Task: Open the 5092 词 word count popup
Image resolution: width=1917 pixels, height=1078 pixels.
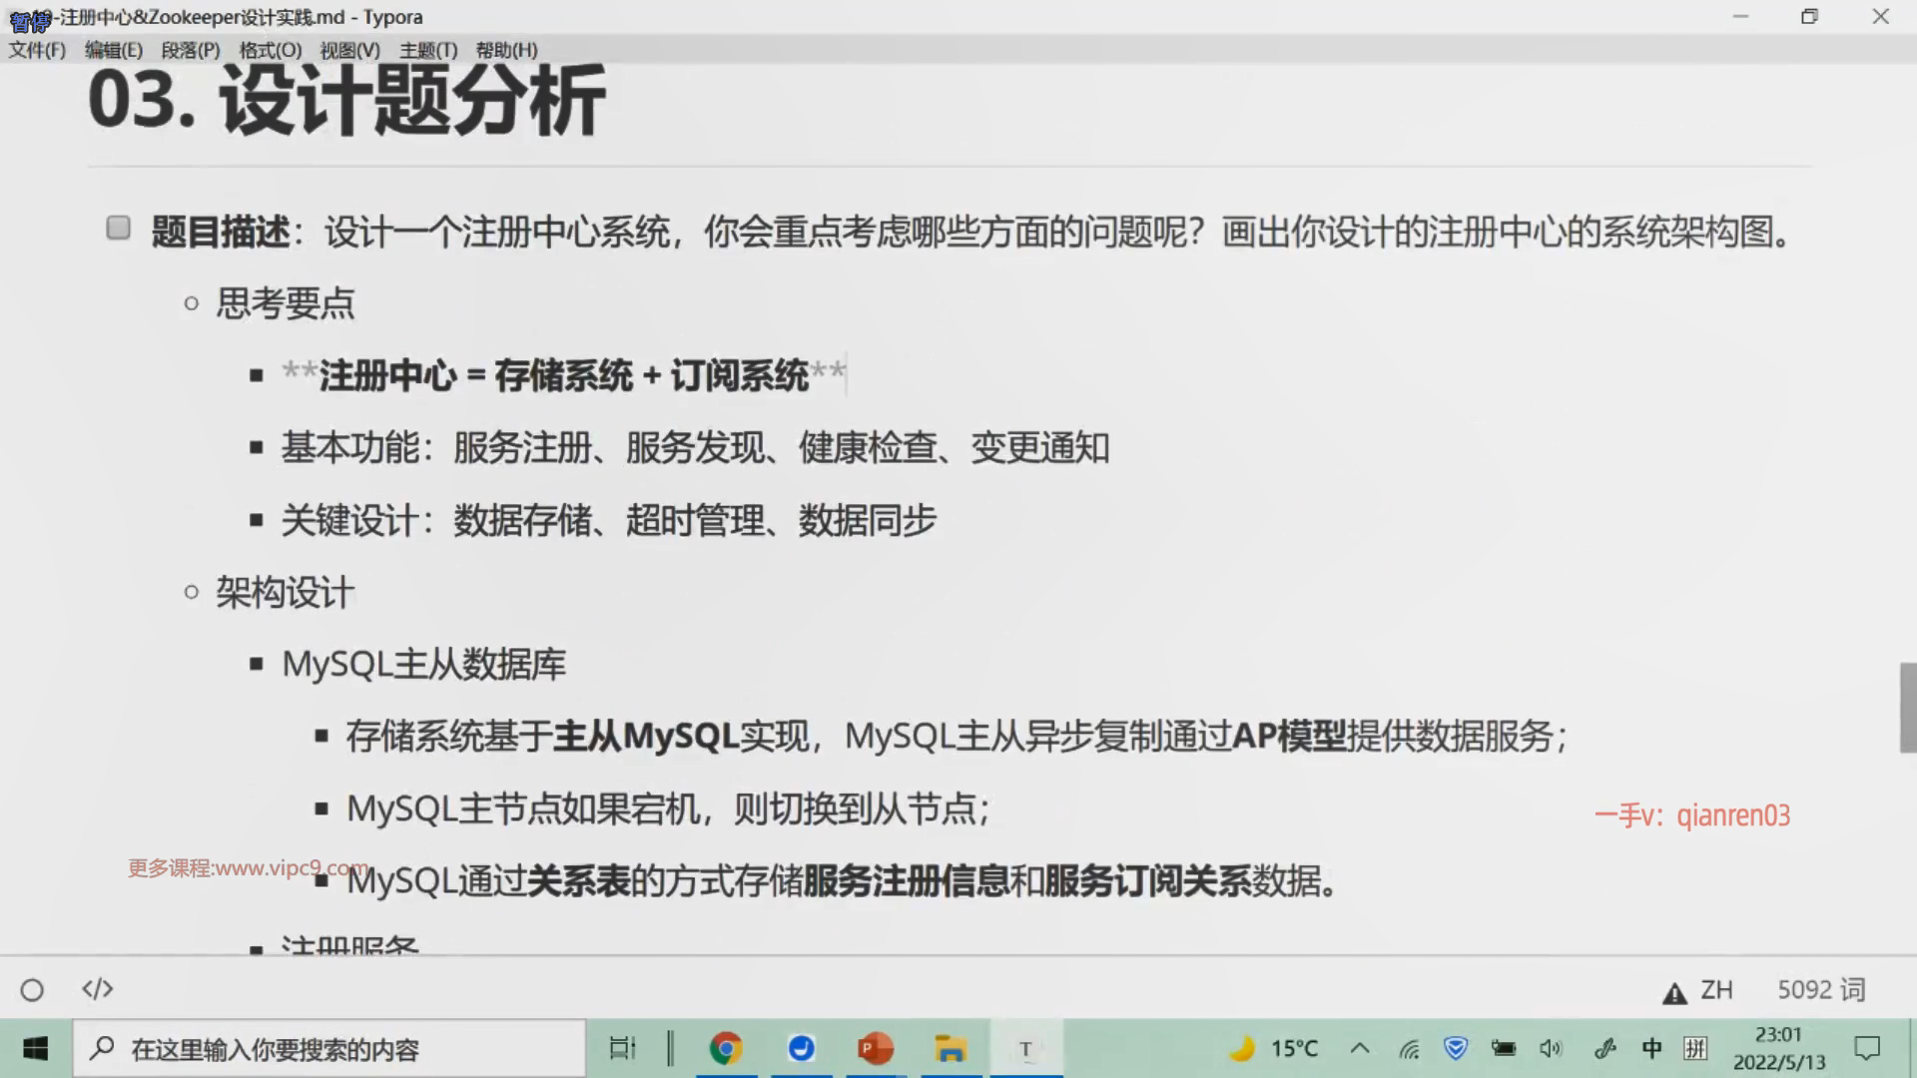Action: click(1820, 989)
